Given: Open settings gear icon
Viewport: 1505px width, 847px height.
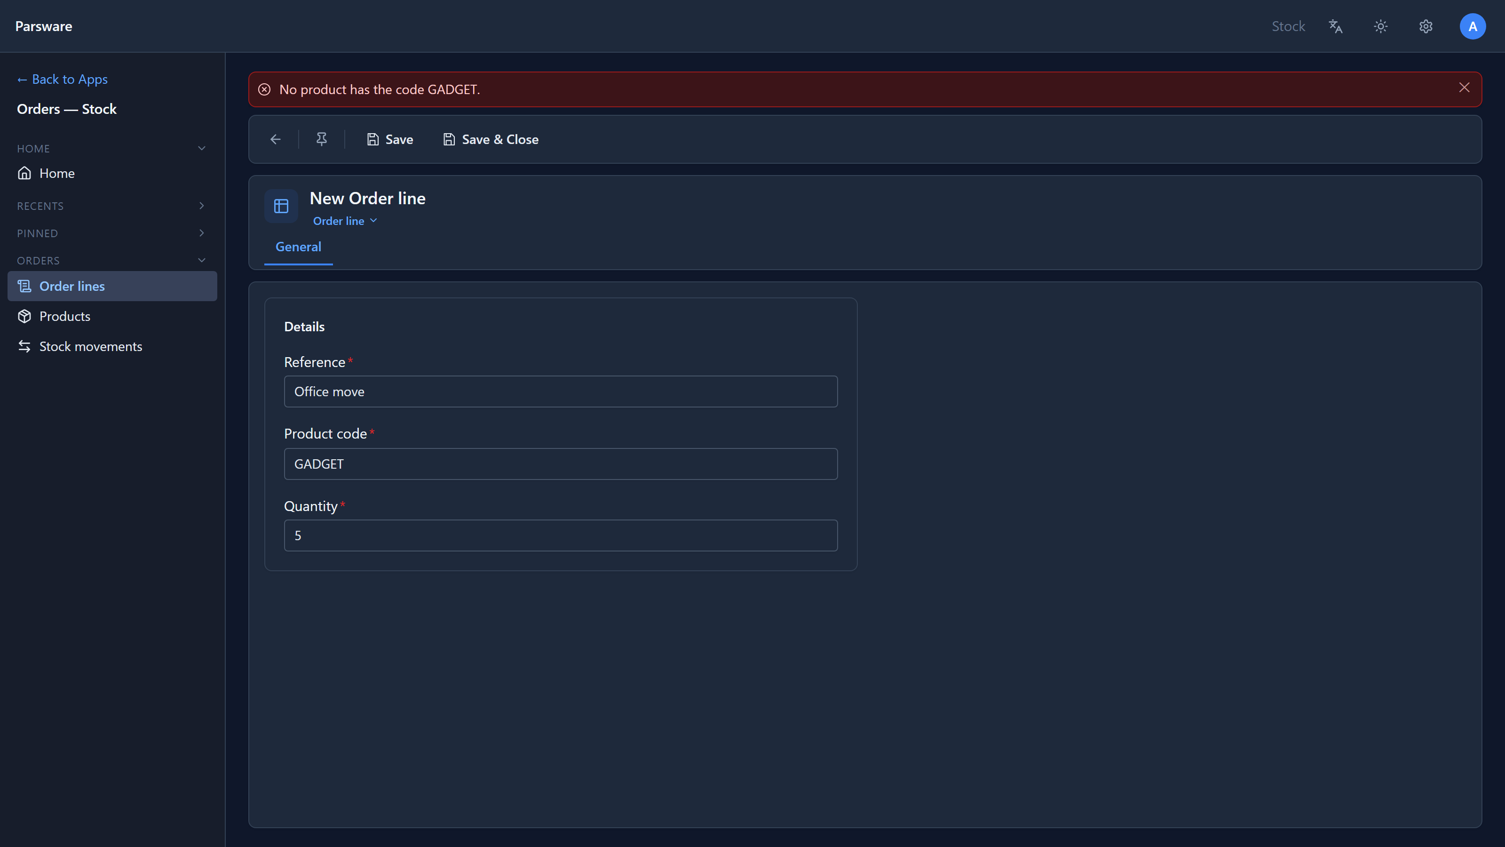Looking at the screenshot, I should click(x=1426, y=26).
